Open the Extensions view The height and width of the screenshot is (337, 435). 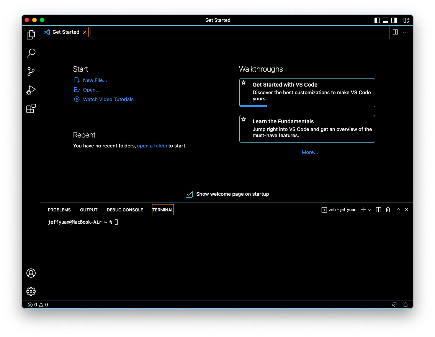[x=31, y=108]
